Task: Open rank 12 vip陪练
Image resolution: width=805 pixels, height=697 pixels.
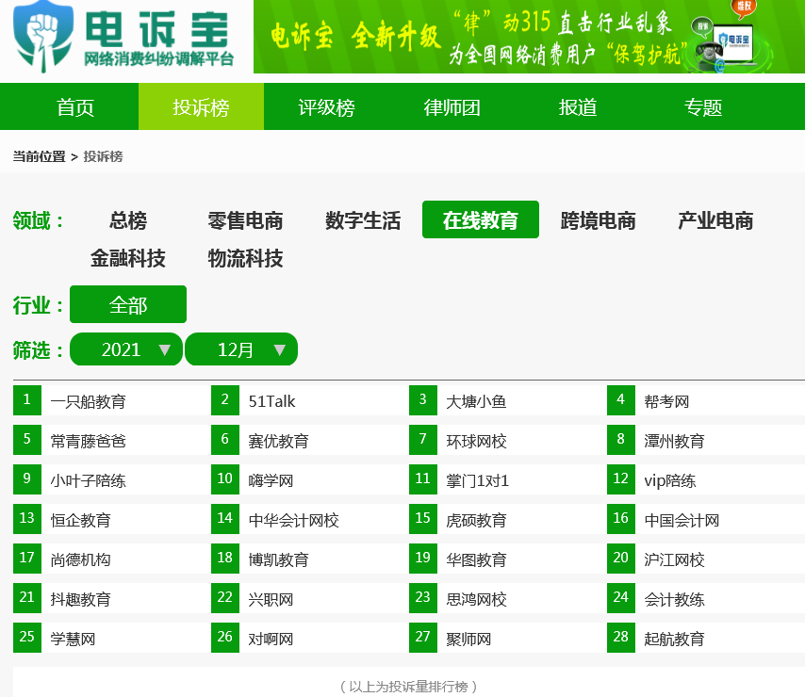Action: coord(670,480)
